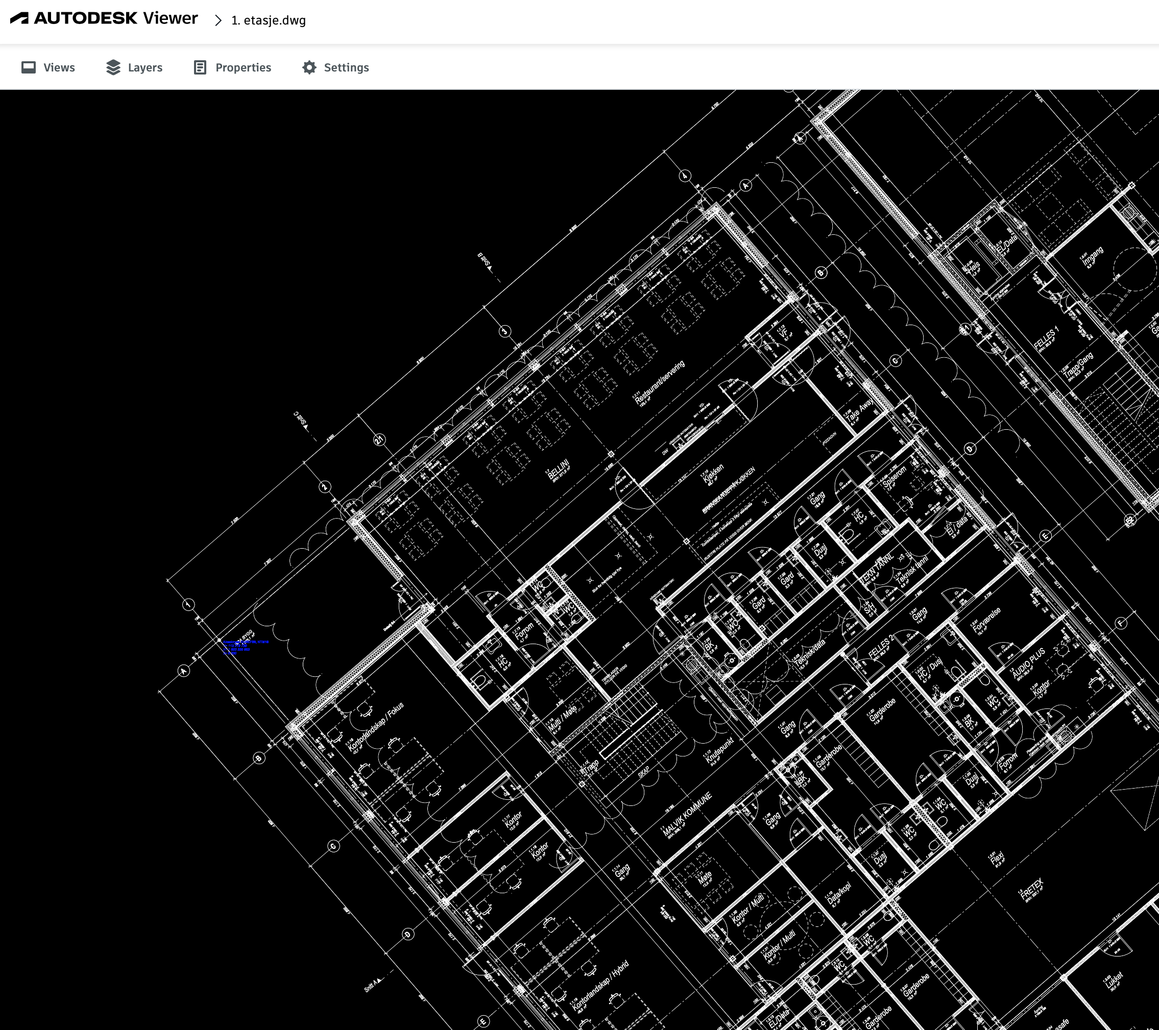The height and width of the screenshot is (1030, 1159).
Task: Select the Forværelse room label
Action: pos(987,620)
